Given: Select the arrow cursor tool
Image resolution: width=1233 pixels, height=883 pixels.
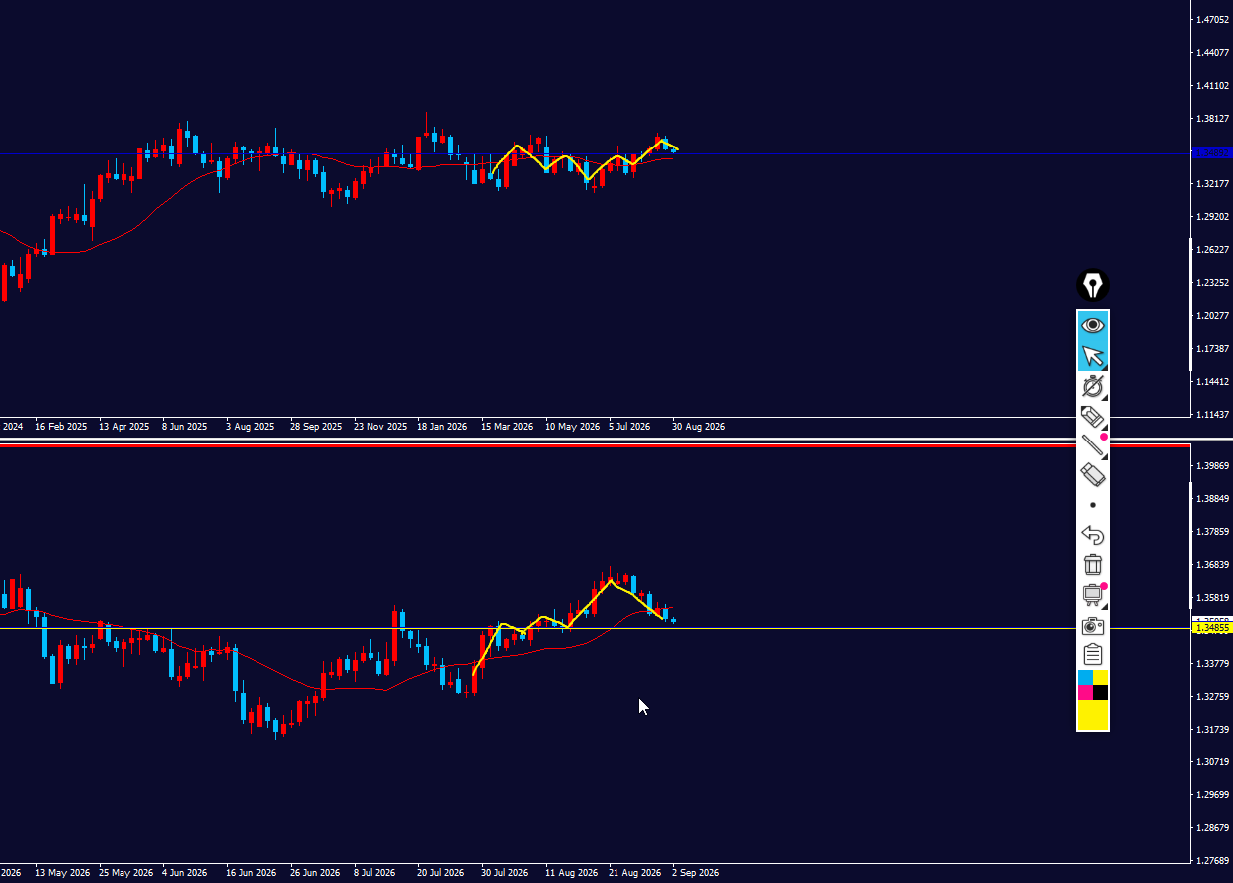Looking at the screenshot, I should point(1093,355).
